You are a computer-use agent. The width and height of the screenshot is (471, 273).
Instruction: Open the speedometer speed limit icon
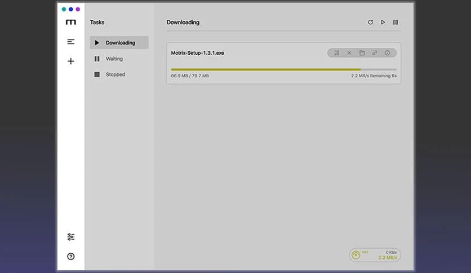click(356, 255)
